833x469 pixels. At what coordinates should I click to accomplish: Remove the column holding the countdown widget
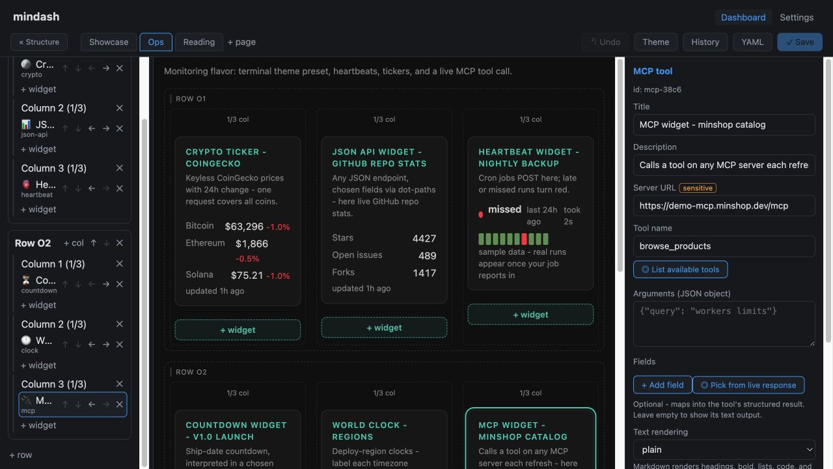[120, 264]
